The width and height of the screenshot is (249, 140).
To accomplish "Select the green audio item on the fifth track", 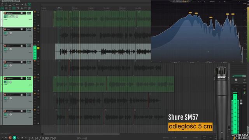I will click(114, 84).
